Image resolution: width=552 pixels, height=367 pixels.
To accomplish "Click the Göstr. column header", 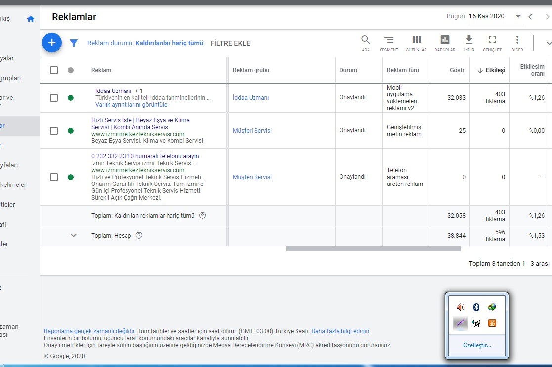I will [458, 70].
